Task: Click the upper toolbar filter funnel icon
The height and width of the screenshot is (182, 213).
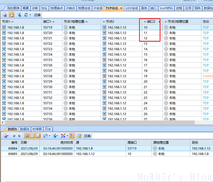Action: click(19, 15)
